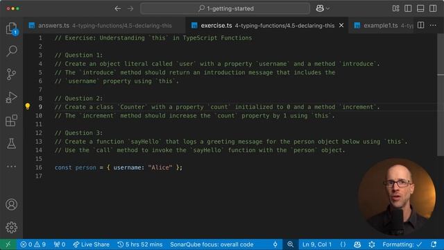The image size is (444, 250).
Task: Open the Extensions view
Action: point(11,120)
